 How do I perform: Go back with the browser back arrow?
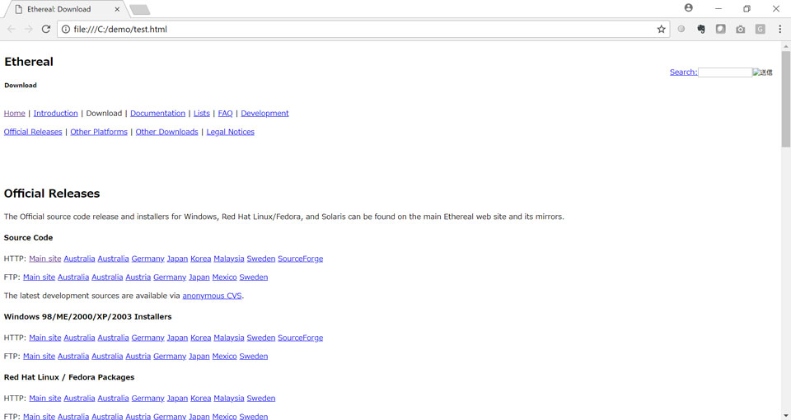point(11,30)
